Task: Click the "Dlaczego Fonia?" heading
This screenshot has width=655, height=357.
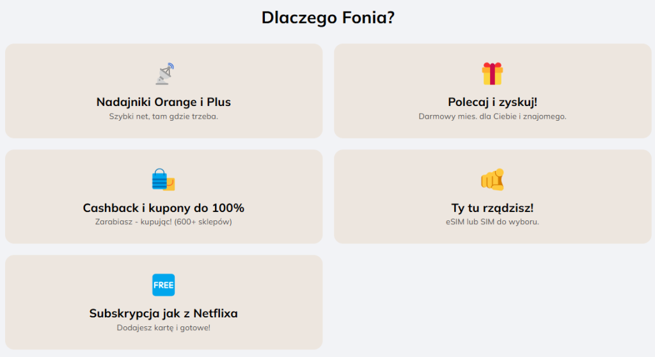Action: (327, 18)
